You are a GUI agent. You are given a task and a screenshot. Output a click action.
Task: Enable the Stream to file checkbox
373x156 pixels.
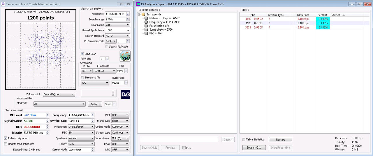82,78
